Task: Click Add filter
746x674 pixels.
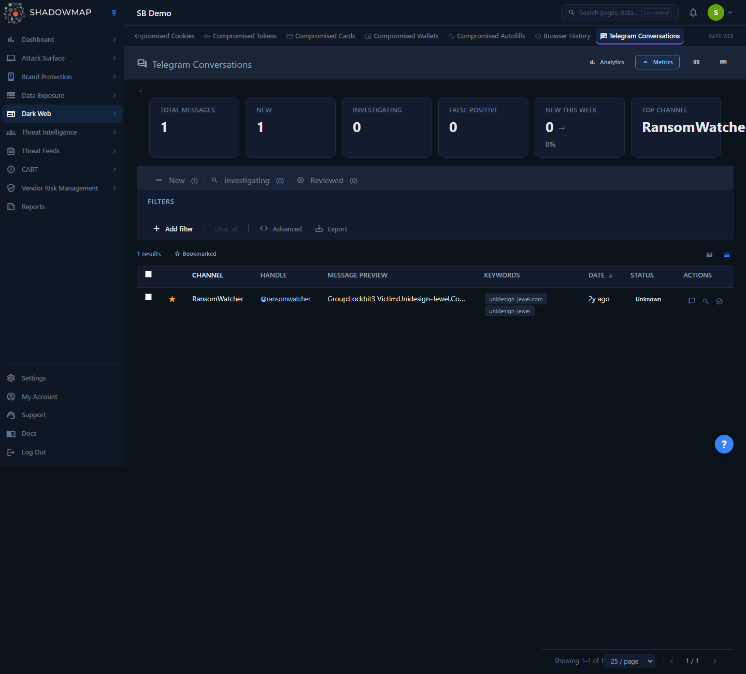Action: (173, 229)
